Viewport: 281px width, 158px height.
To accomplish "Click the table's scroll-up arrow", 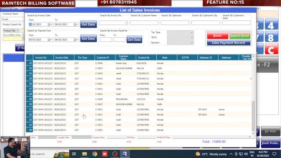I will (x=253, y=56).
